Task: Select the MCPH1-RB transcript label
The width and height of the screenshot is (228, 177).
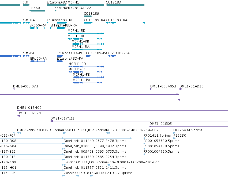Action: point(80,41)
